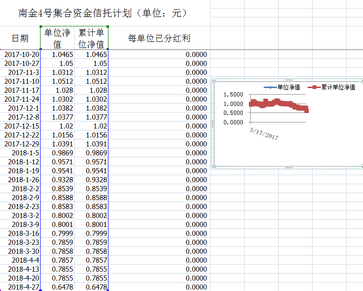This screenshot has width=363, height=291.
Task: Click the 每单位已分红利 header cell
Action: [159, 38]
